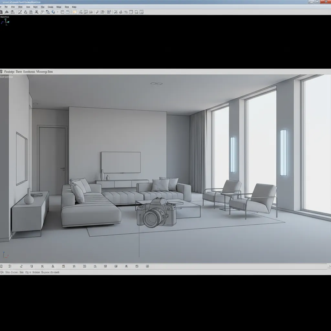Select the diagonal line-in-square toolbar icon

point(20,12)
